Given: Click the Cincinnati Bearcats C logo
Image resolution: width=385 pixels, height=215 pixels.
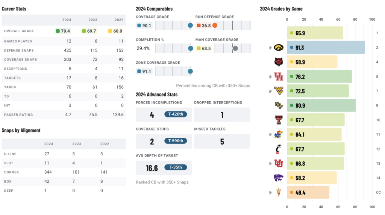Looking at the screenshot, I should (279, 149).
